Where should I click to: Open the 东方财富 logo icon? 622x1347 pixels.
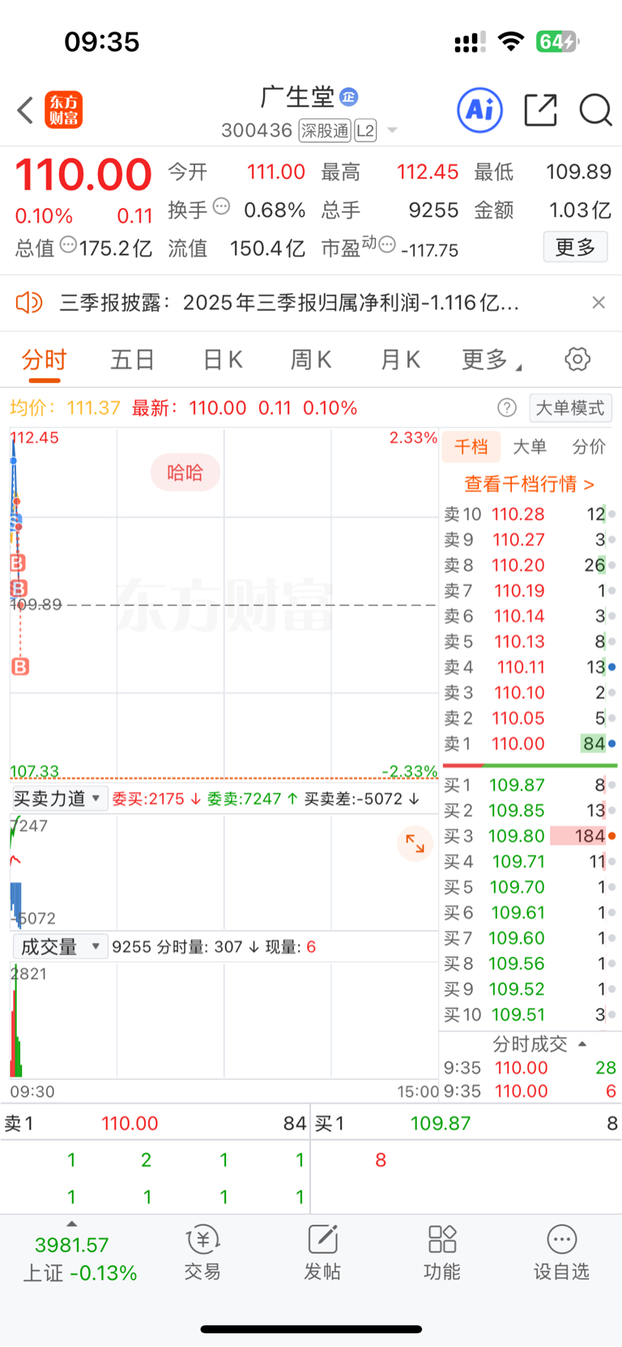coord(63,110)
